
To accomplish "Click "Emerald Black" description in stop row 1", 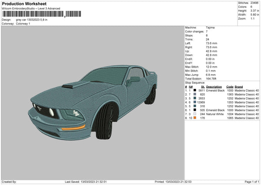I will point(215,90).
